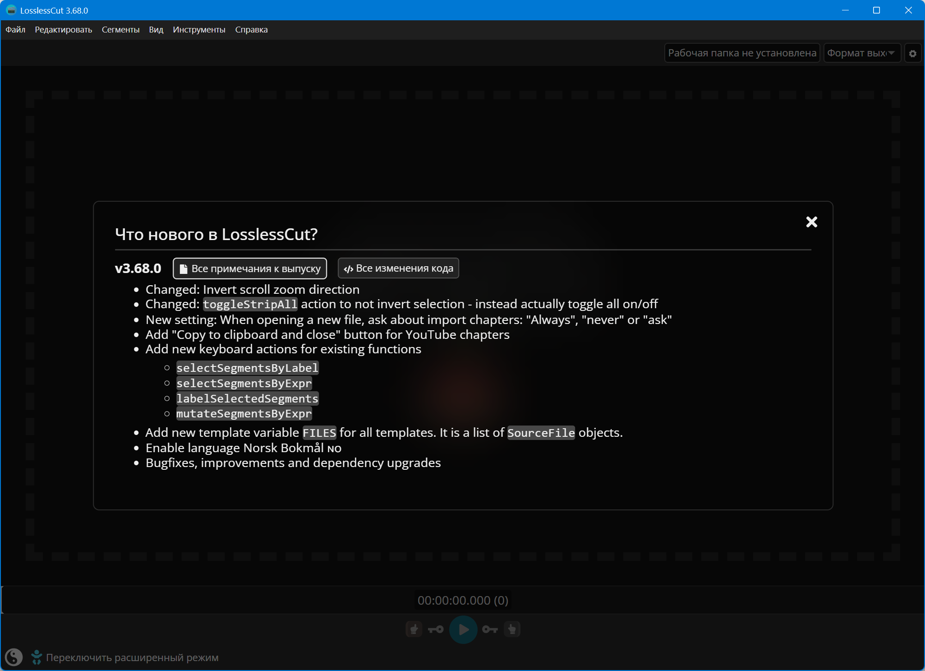Open the 'Файл' menu
The image size is (925, 671).
[x=15, y=30]
